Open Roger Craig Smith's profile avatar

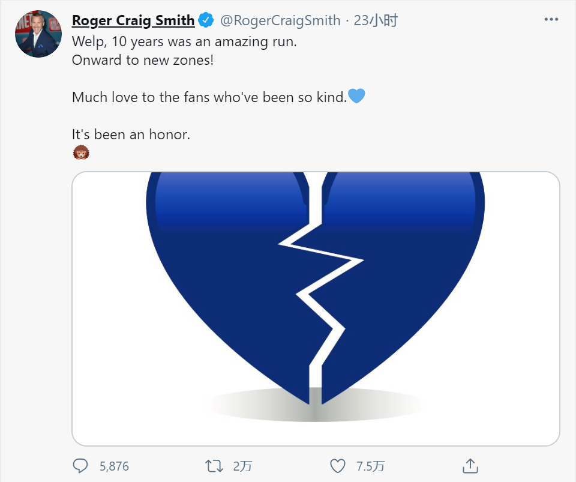click(39, 34)
